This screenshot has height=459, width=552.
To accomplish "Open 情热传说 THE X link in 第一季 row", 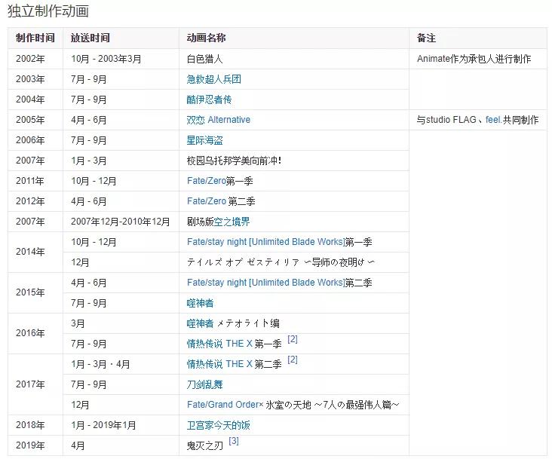I will [219, 344].
